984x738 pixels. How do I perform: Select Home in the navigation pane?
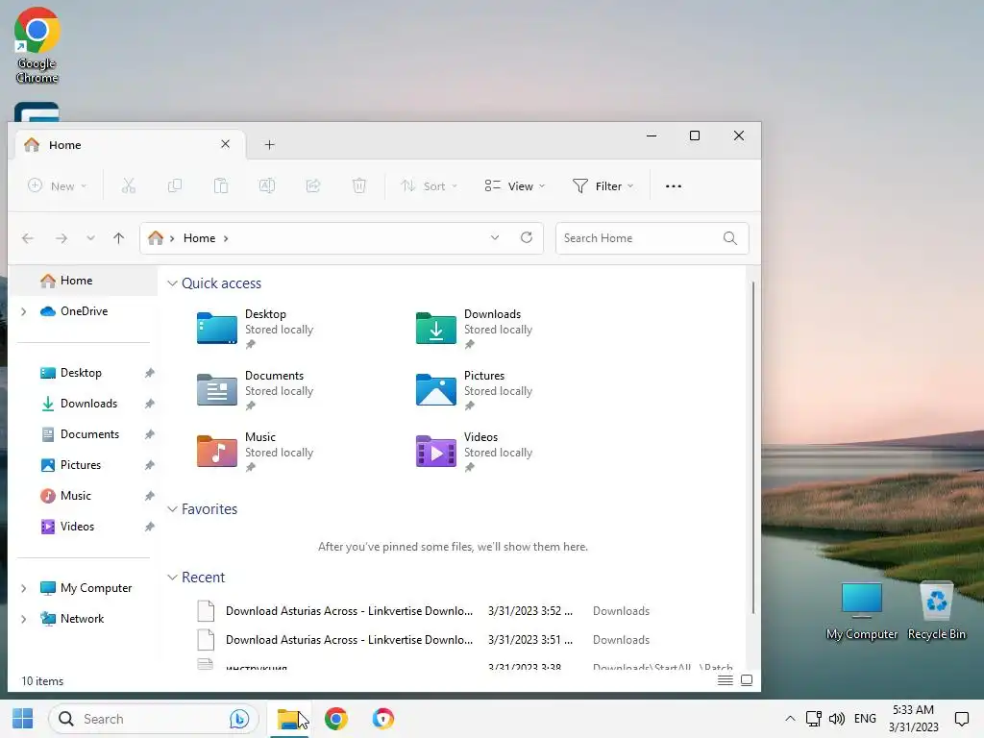click(x=84, y=281)
